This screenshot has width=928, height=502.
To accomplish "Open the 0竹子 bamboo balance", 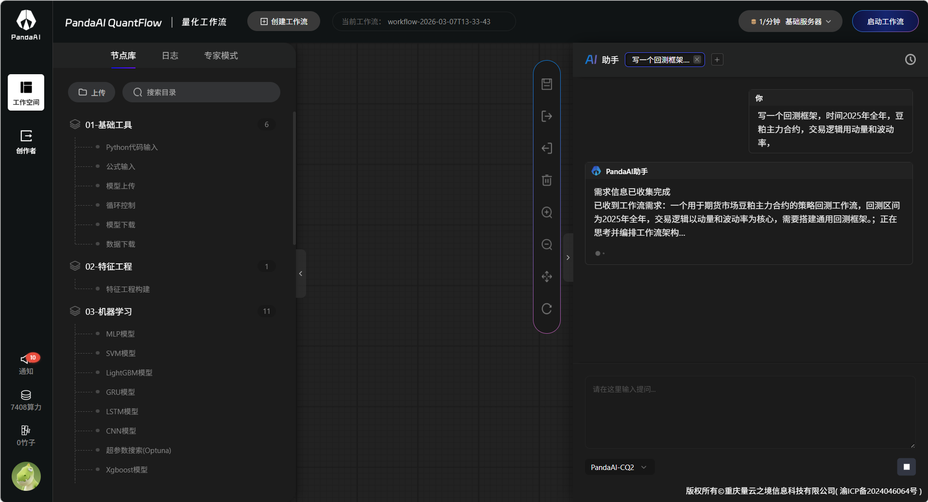I will [x=26, y=436].
